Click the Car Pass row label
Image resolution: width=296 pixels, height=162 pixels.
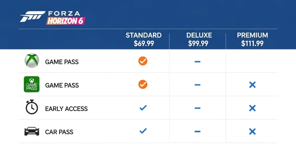[59, 132]
